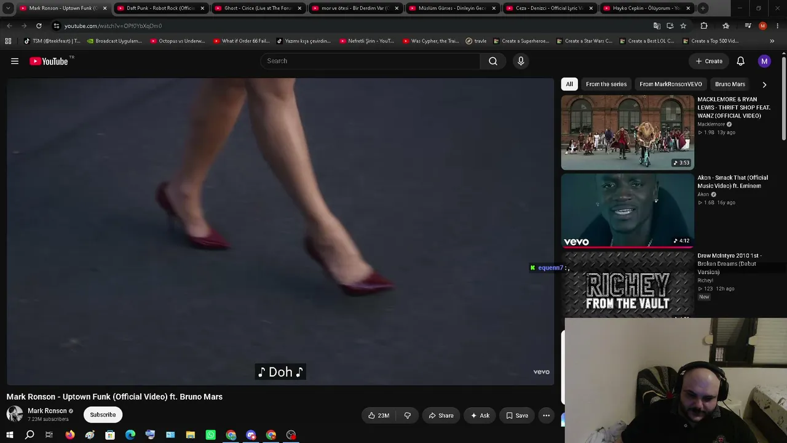Switch to the Daft Punk - Robot Rock tab
Image resolution: width=787 pixels, height=443 pixels.
pos(161,8)
